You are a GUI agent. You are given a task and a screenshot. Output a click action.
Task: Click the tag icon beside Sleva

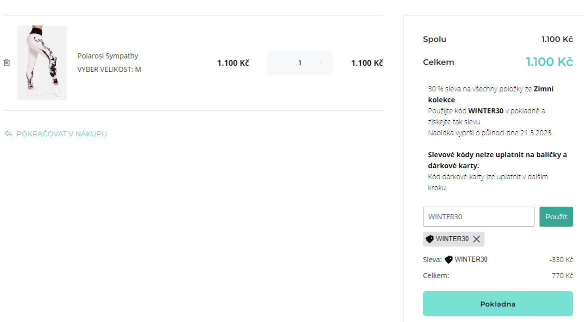(x=448, y=260)
